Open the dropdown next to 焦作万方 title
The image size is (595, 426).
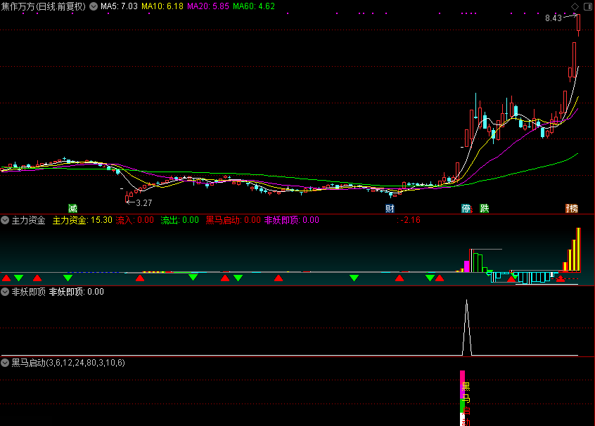pyautogui.click(x=94, y=6)
